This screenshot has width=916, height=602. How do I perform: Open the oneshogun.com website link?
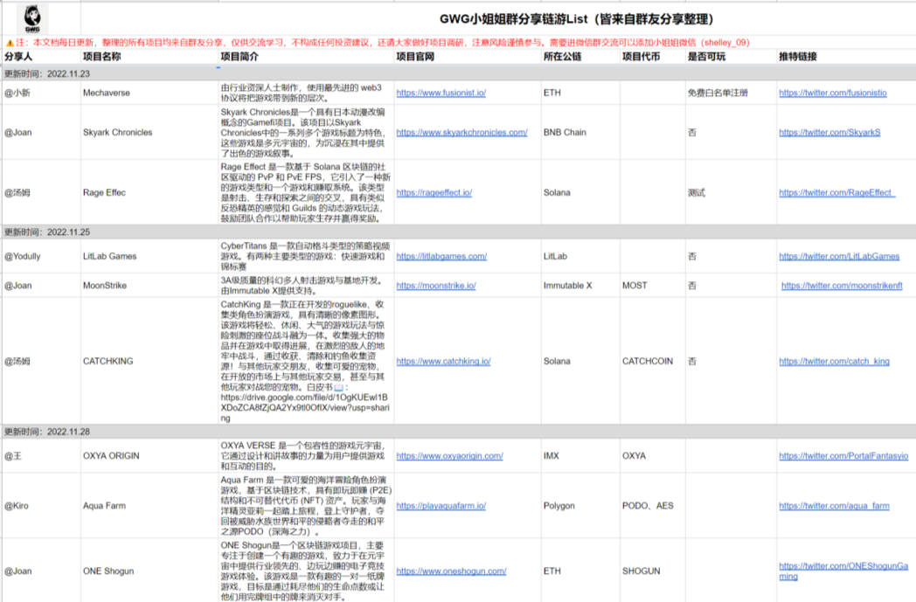coord(451,571)
